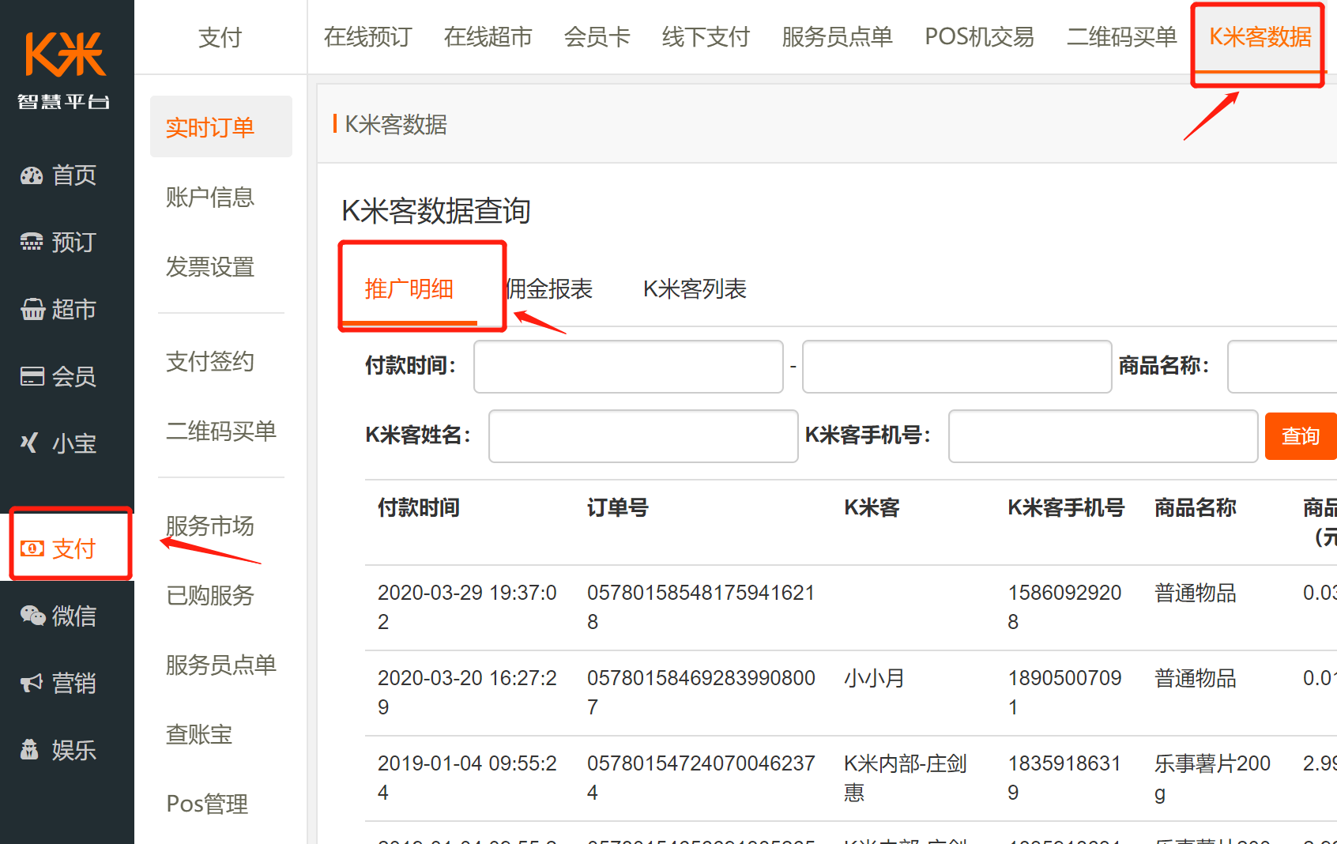
Task: Open the 小宝 sidebar icon
Action: pyautogui.click(x=30, y=443)
